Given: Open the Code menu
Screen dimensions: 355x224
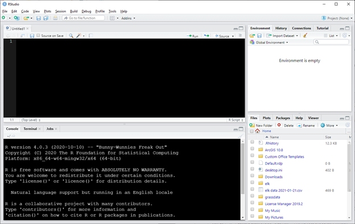Looking at the screenshot, I should [25, 11].
